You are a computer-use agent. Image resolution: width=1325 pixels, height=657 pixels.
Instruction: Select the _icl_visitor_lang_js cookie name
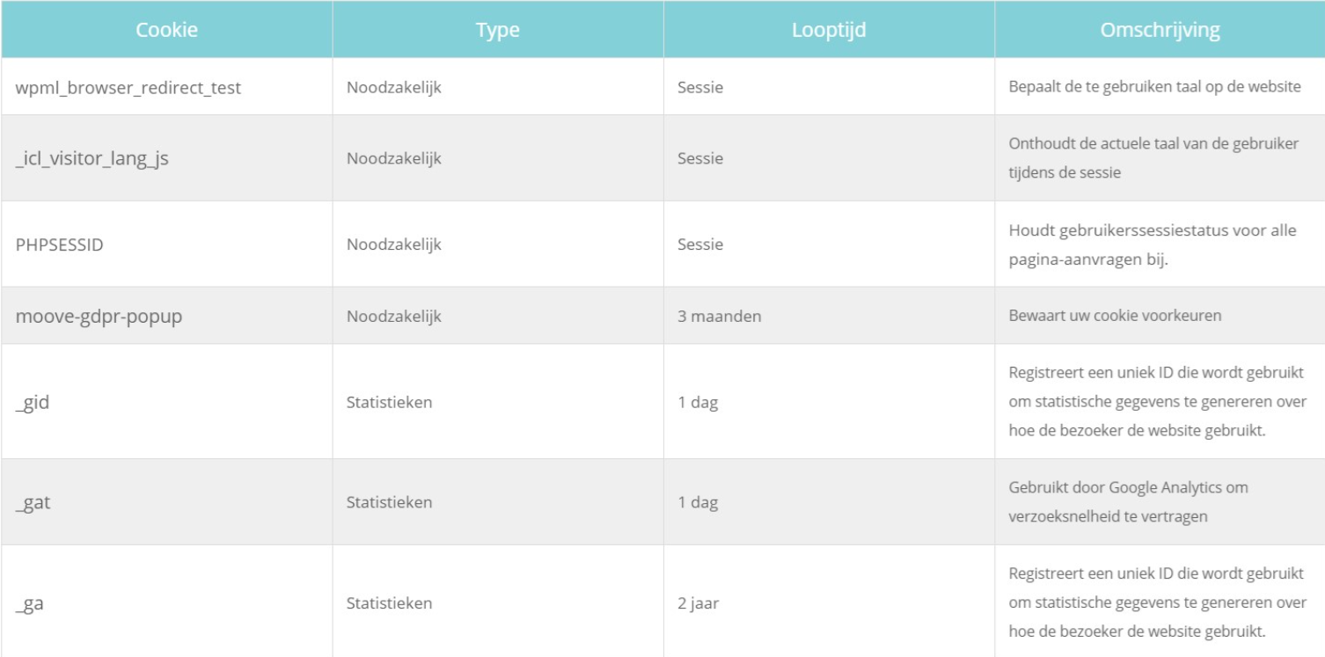92,159
